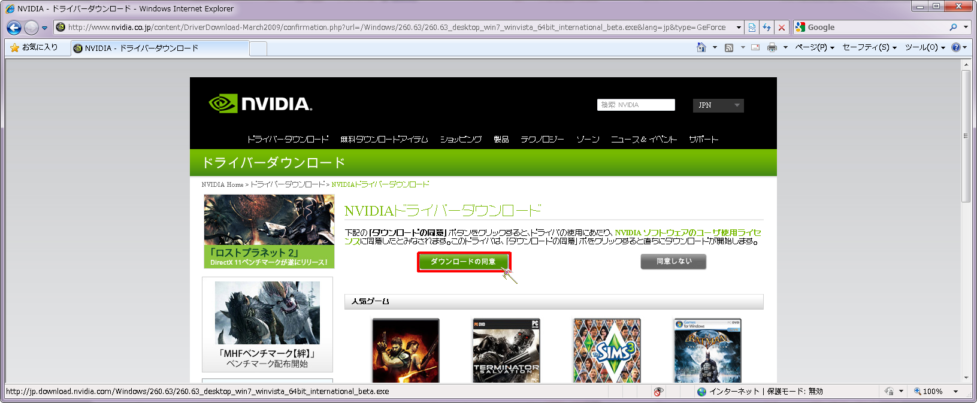Click the Resident Evil game cover thumbnail
Viewport: 977px width, 403px height.
pos(406,350)
